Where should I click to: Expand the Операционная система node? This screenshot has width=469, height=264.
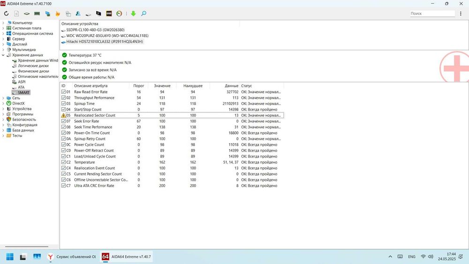click(3, 33)
